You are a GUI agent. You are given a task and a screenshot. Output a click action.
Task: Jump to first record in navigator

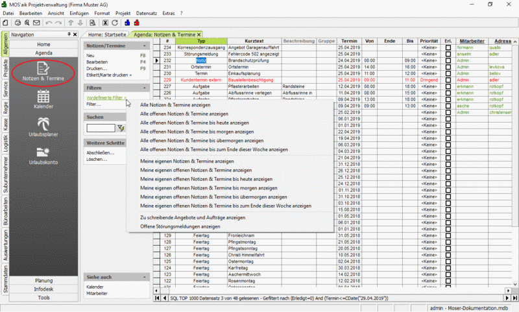(x=157, y=298)
